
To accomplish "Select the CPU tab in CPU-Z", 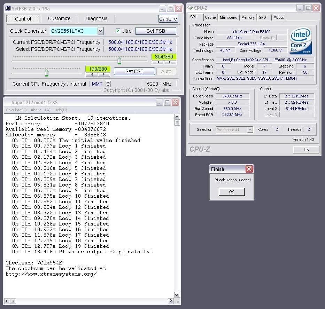I will coord(194,17).
